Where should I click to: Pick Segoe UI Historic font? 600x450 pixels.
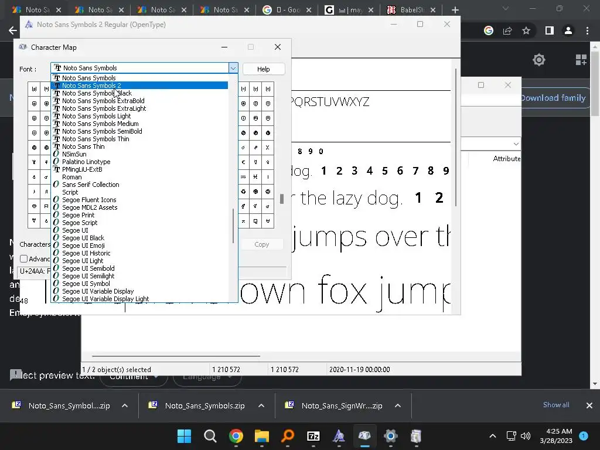pyautogui.click(x=139, y=253)
